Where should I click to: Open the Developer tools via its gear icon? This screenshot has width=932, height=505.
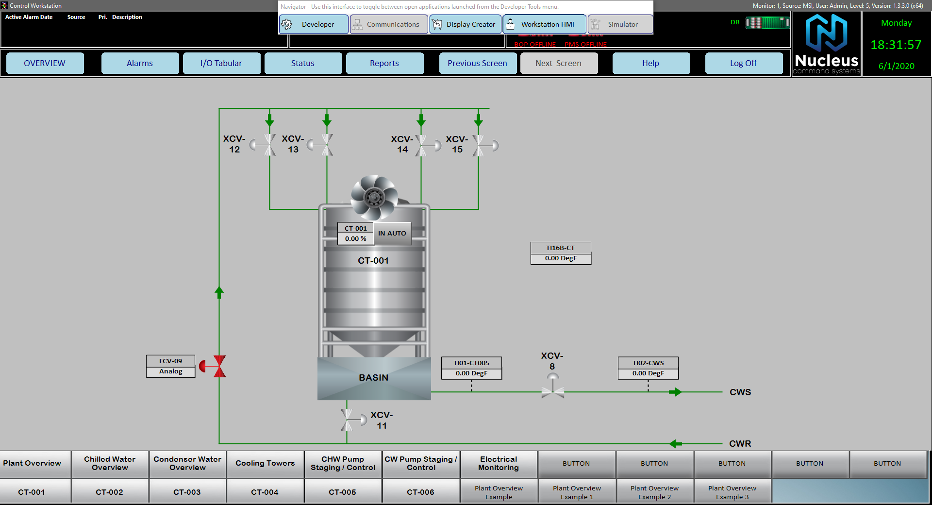click(287, 24)
